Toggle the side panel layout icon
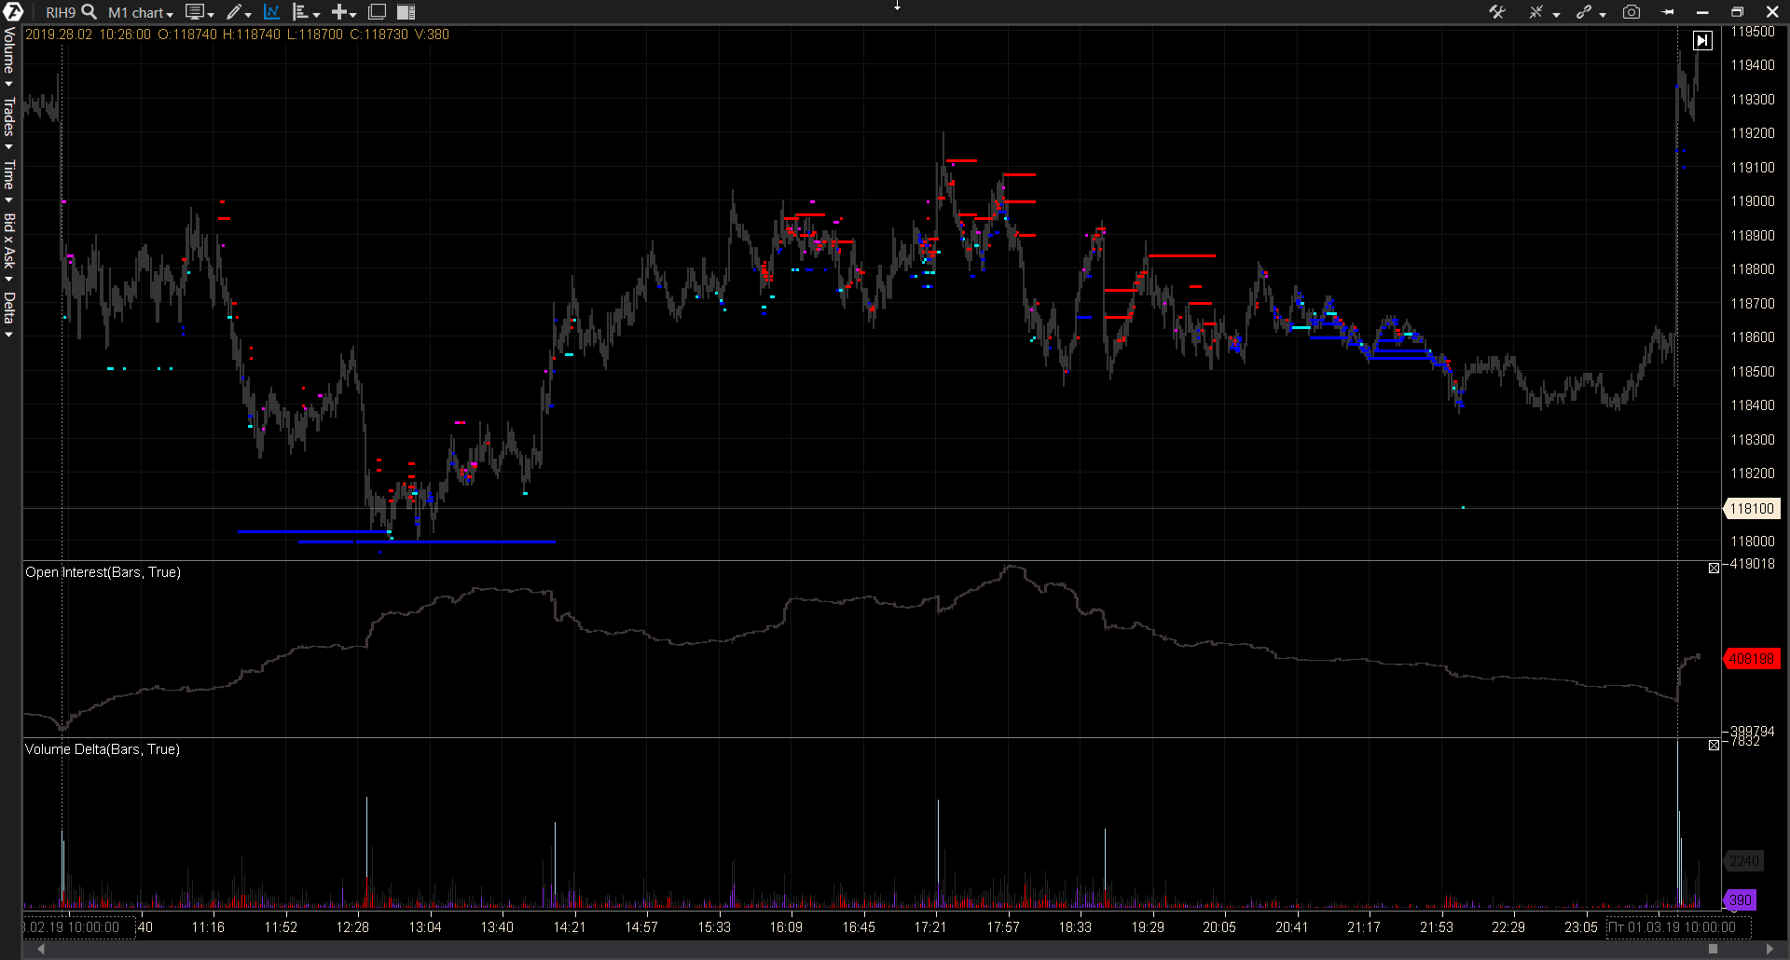Image resolution: width=1790 pixels, height=960 pixels. pos(406,12)
